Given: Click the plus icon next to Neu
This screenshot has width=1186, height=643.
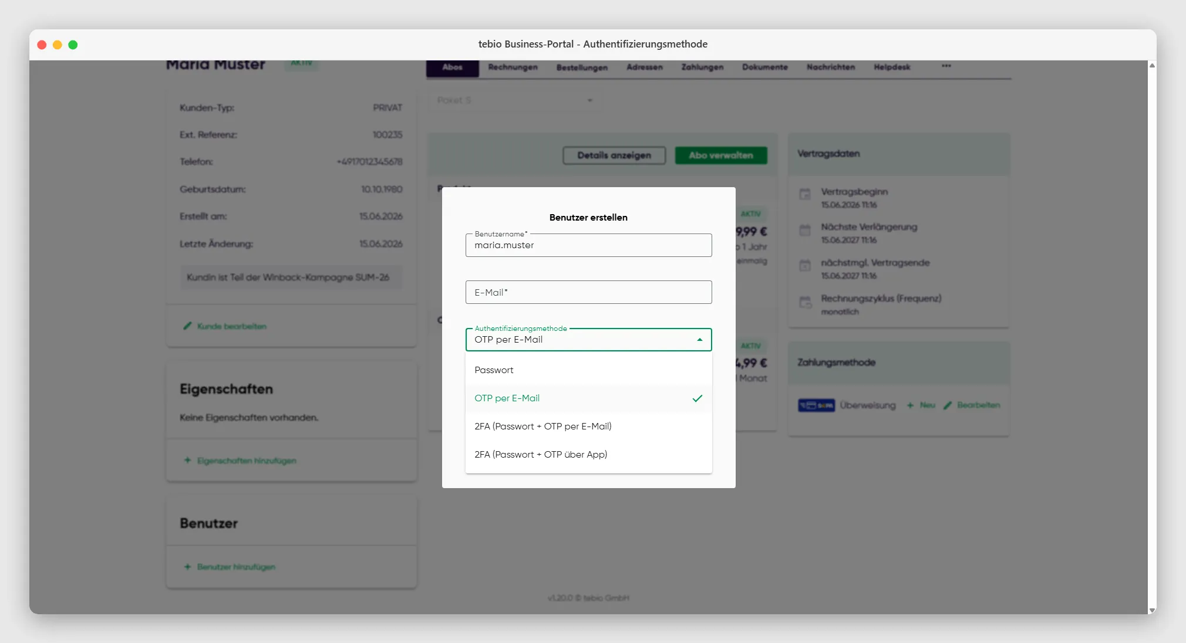Looking at the screenshot, I should pos(910,405).
